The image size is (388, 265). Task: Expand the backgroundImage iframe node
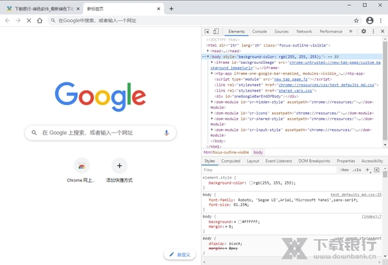click(212, 62)
